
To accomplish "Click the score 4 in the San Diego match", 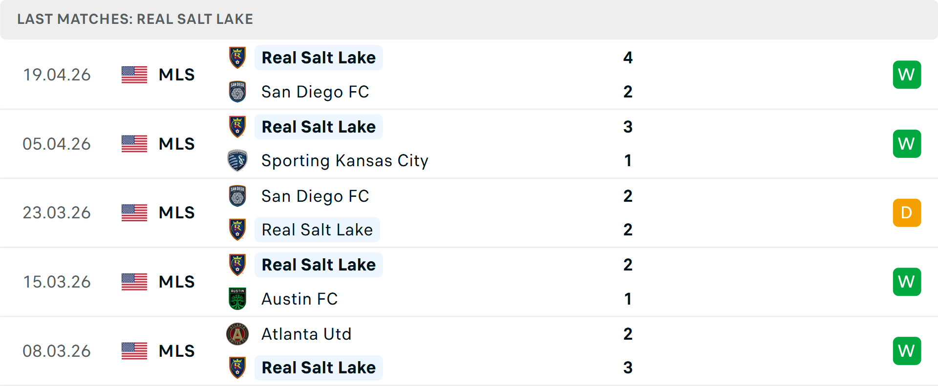I will [628, 58].
